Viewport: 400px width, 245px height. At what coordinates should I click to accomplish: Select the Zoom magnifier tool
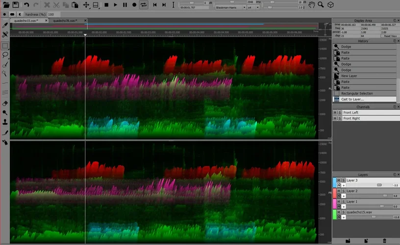pyautogui.click(x=321, y=4)
